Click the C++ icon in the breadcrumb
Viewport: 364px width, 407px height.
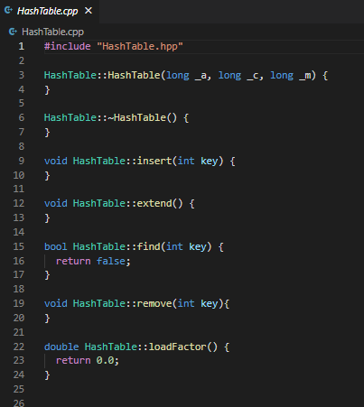click(x=13, y=32)
